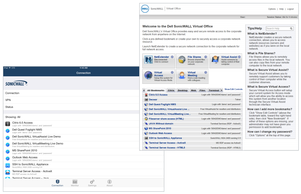
Task: Tap the Settings gears icon in iPad app
Action: click(92, 182)
